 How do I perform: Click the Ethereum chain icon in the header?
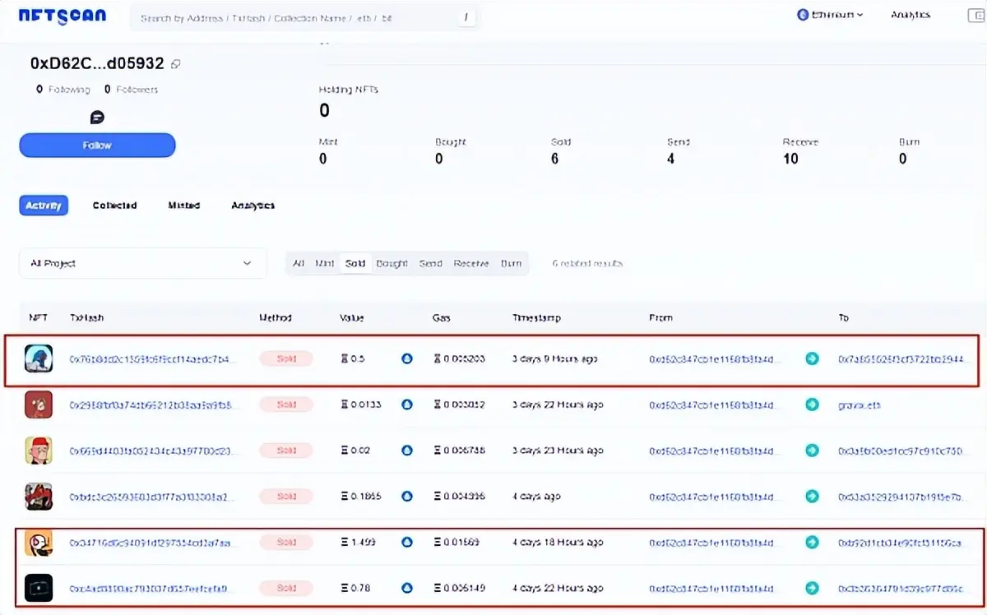coord(803,15)
